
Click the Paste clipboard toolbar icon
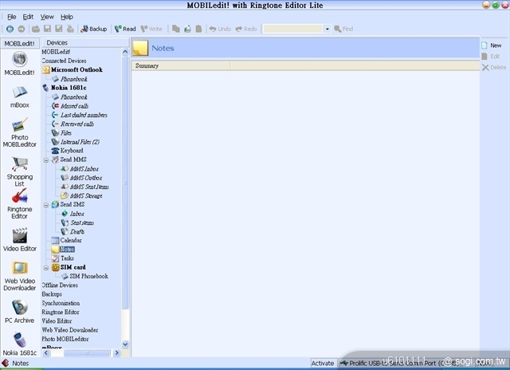pos(198,29)
